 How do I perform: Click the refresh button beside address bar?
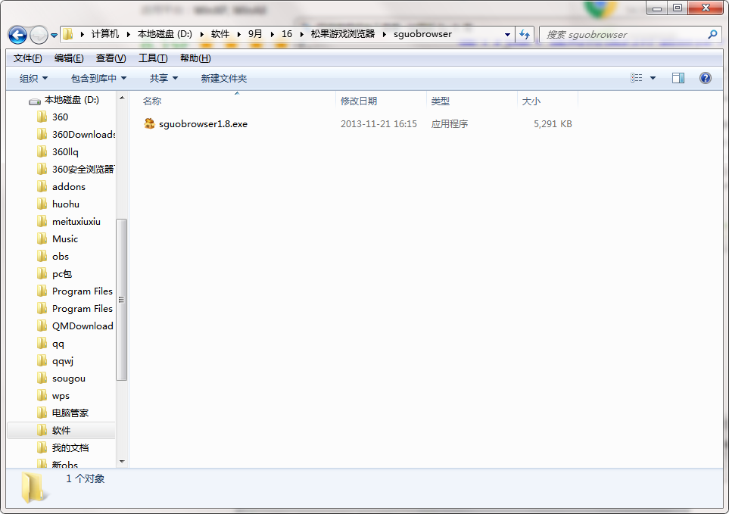525,34
